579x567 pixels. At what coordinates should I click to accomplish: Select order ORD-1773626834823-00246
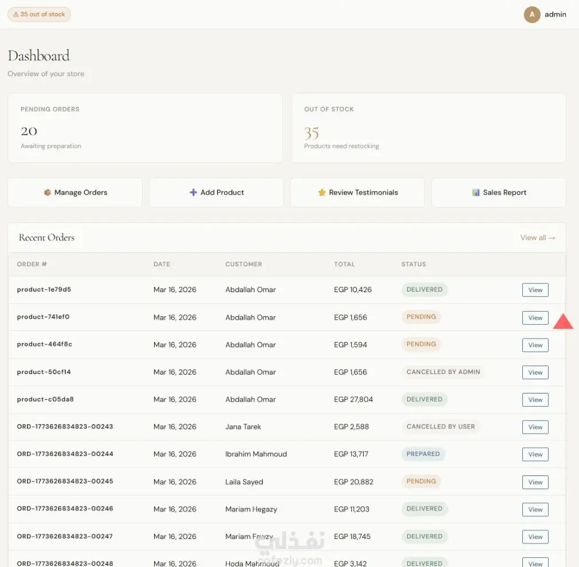[65, 508]
